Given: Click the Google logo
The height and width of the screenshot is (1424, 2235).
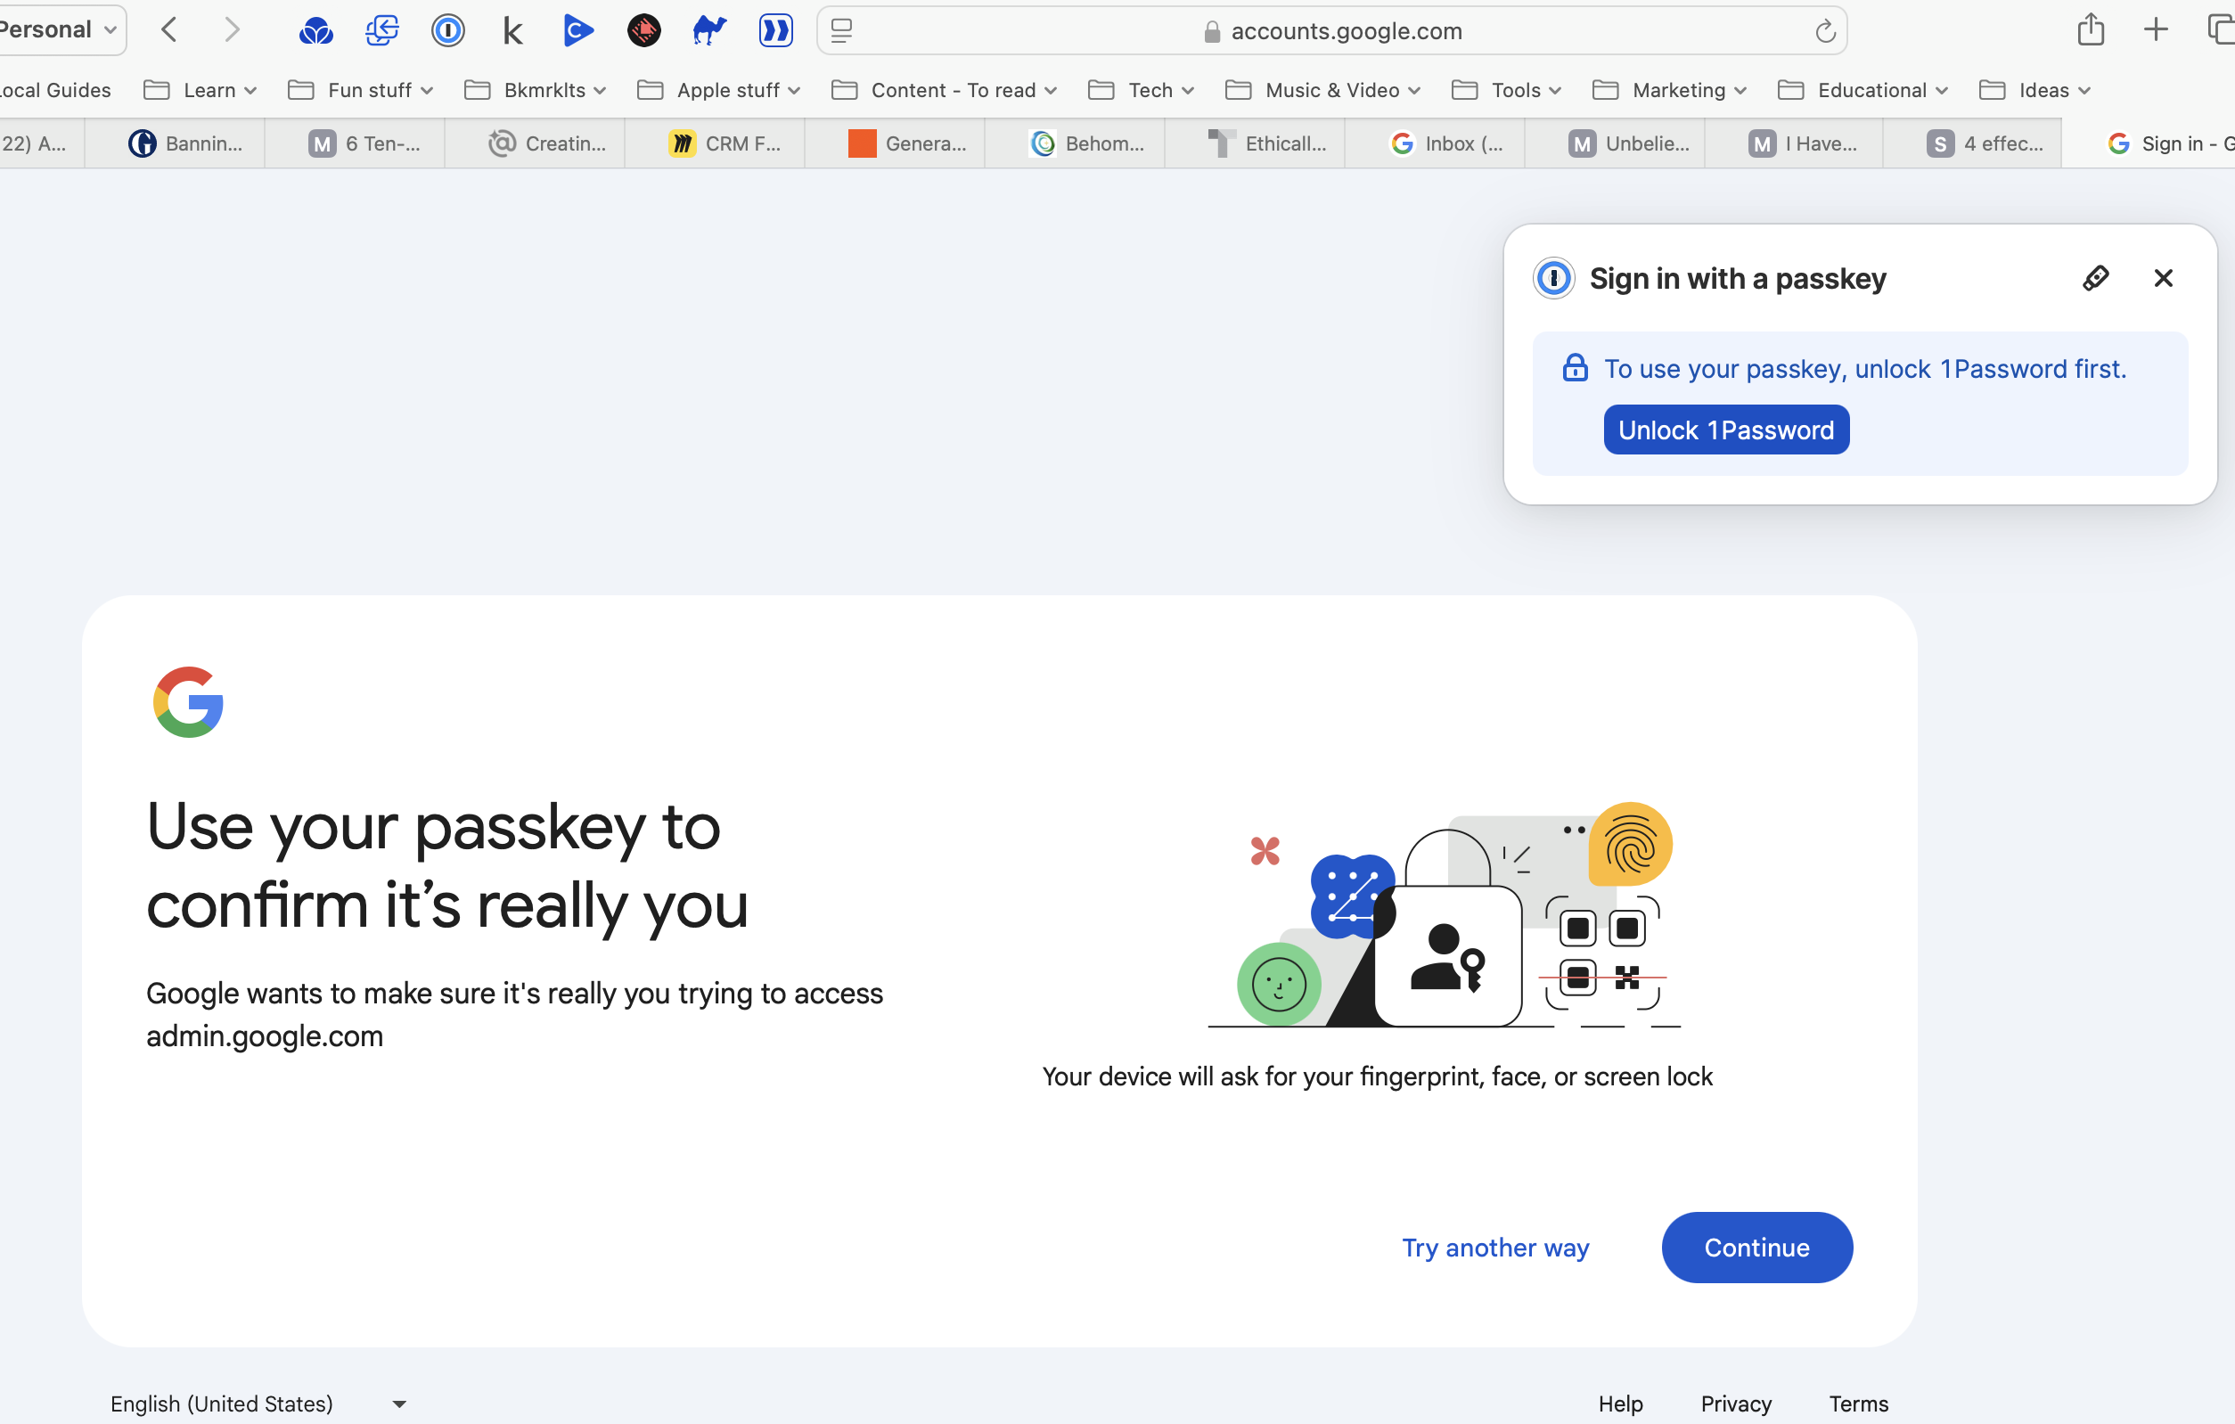Looking at the screenshot, I should [188, 702].
